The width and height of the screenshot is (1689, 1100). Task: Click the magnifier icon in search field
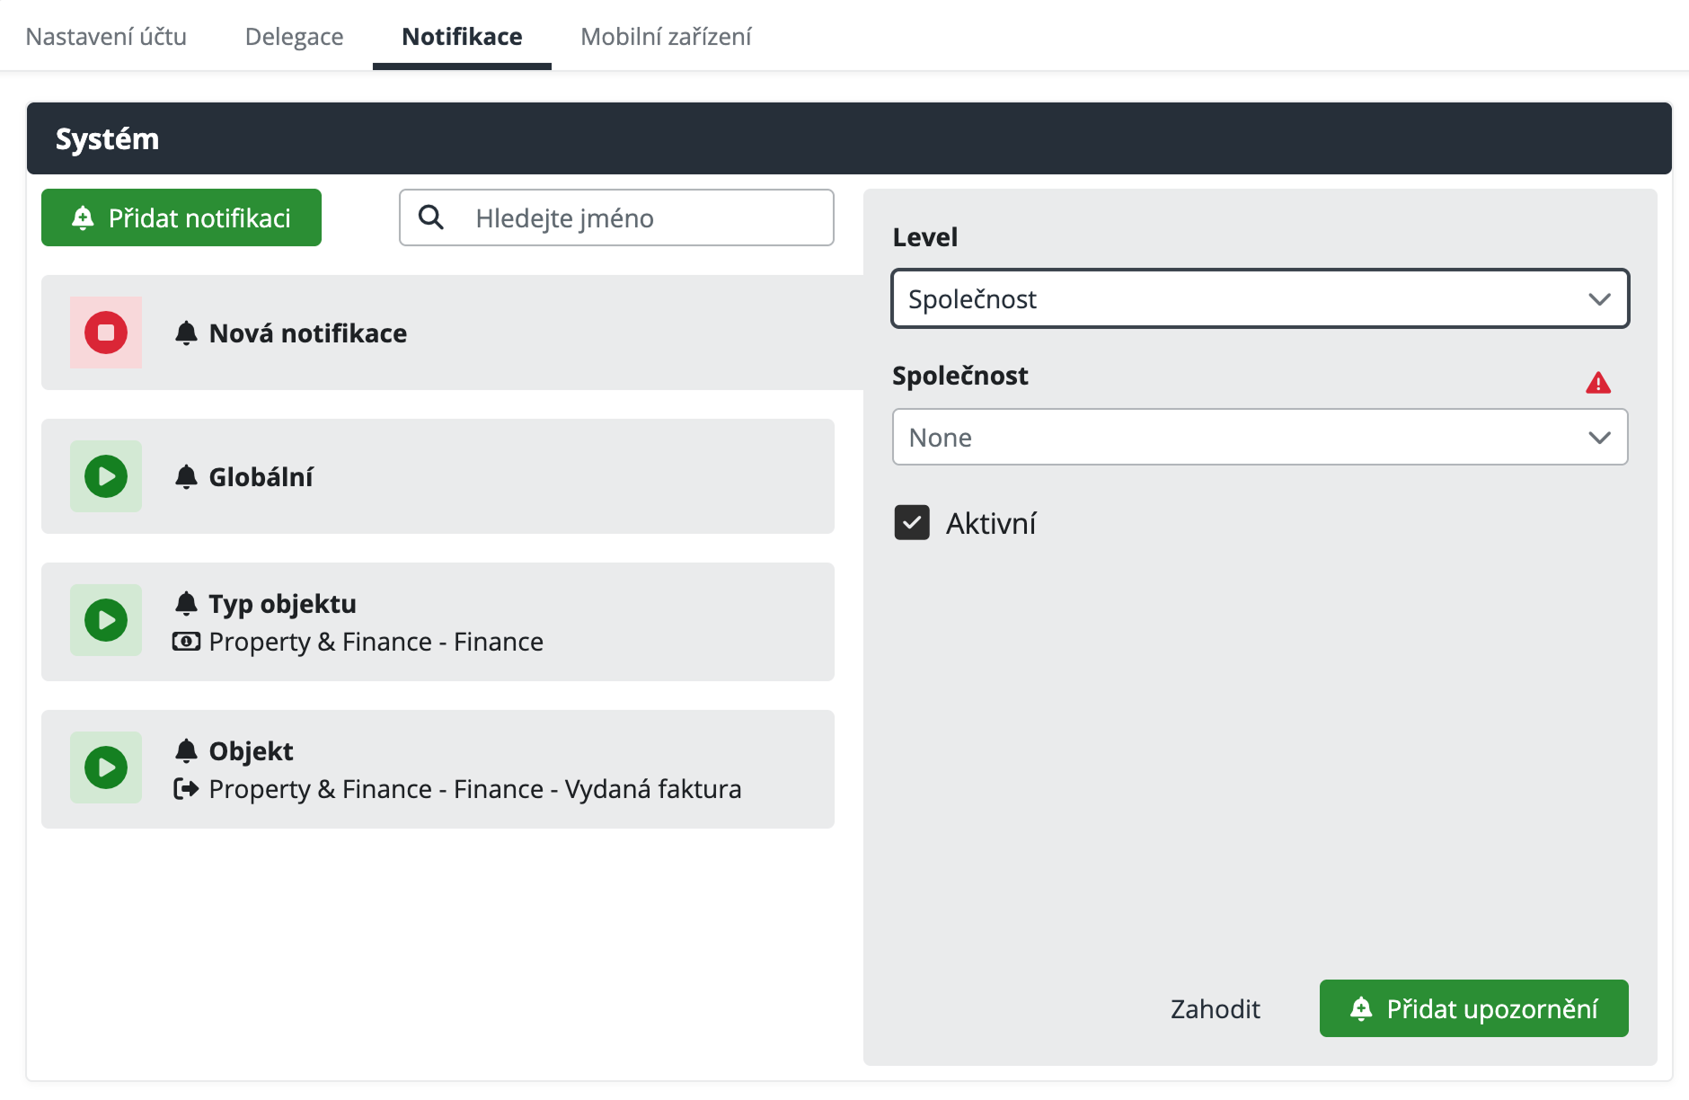431,217
